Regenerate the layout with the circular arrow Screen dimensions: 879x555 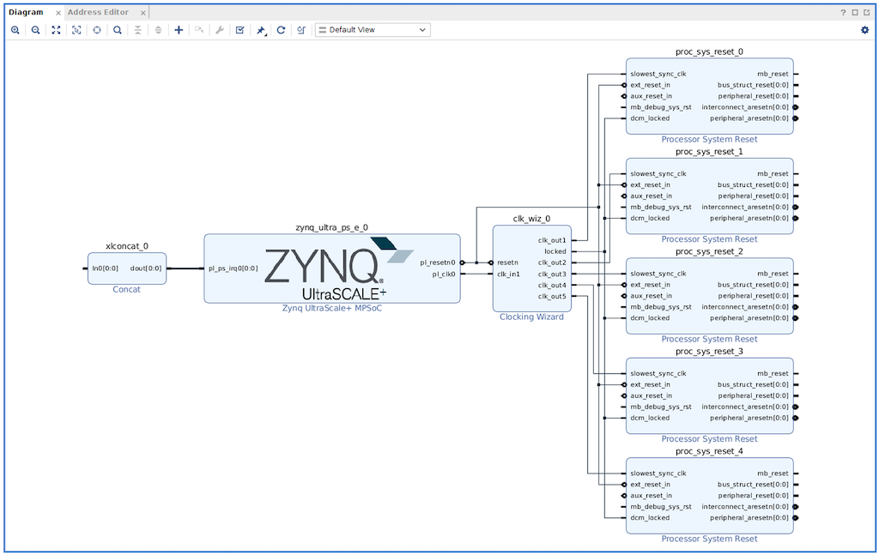point(281,30)
